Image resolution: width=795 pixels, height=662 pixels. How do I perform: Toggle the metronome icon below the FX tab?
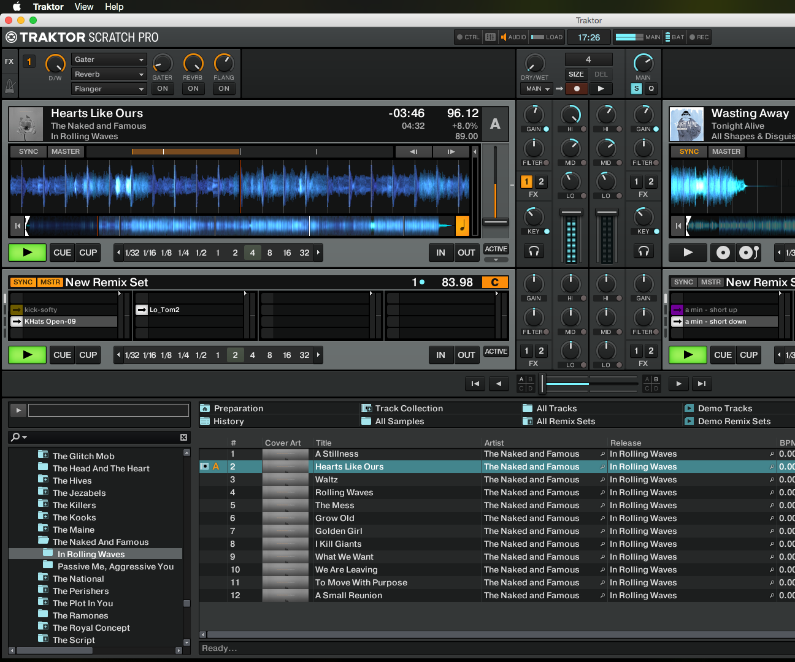click(10, 86)
